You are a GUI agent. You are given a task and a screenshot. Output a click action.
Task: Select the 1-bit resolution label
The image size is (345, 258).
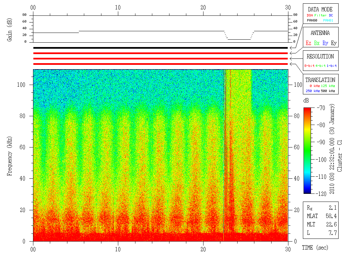(x=332, y=66)
